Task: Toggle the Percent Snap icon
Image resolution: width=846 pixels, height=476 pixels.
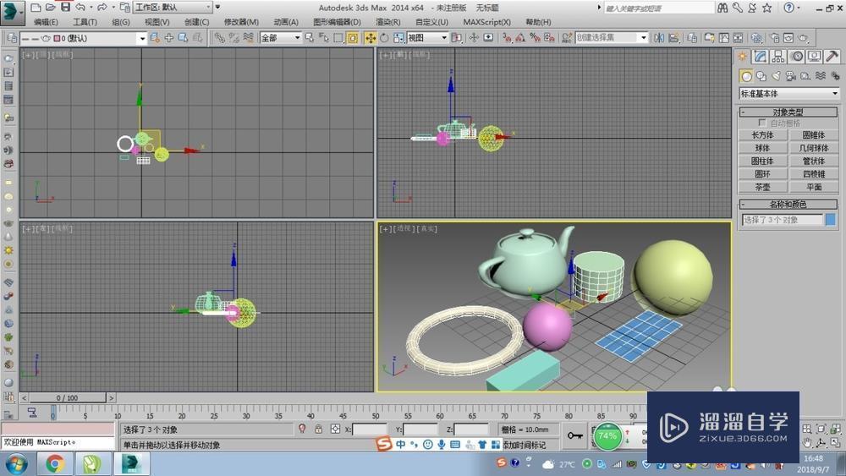Action: click(x=535, y=38)
